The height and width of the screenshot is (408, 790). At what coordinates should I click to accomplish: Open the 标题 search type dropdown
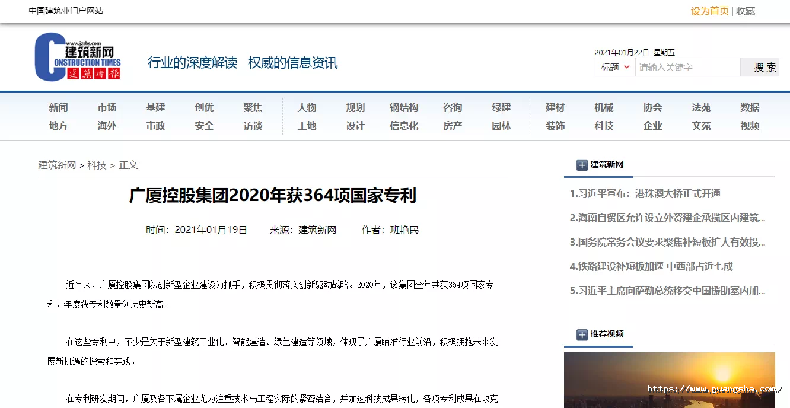(x=615, y=68)
